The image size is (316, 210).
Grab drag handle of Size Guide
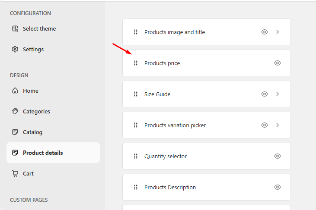pos(136,94)
